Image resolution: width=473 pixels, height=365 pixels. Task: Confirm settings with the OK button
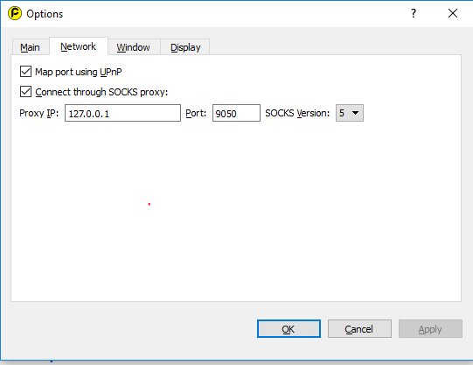[289, 329]
